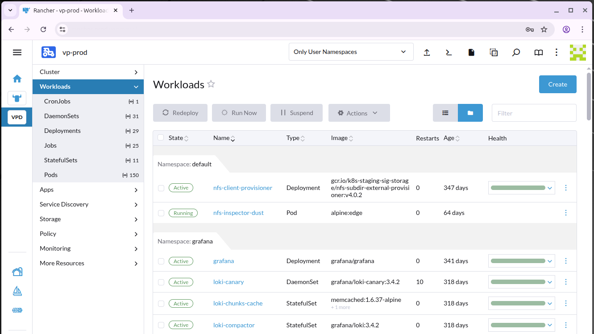Expand the Storage section in sidebar
Screen dimensions: 594x334
coord(88,219)
